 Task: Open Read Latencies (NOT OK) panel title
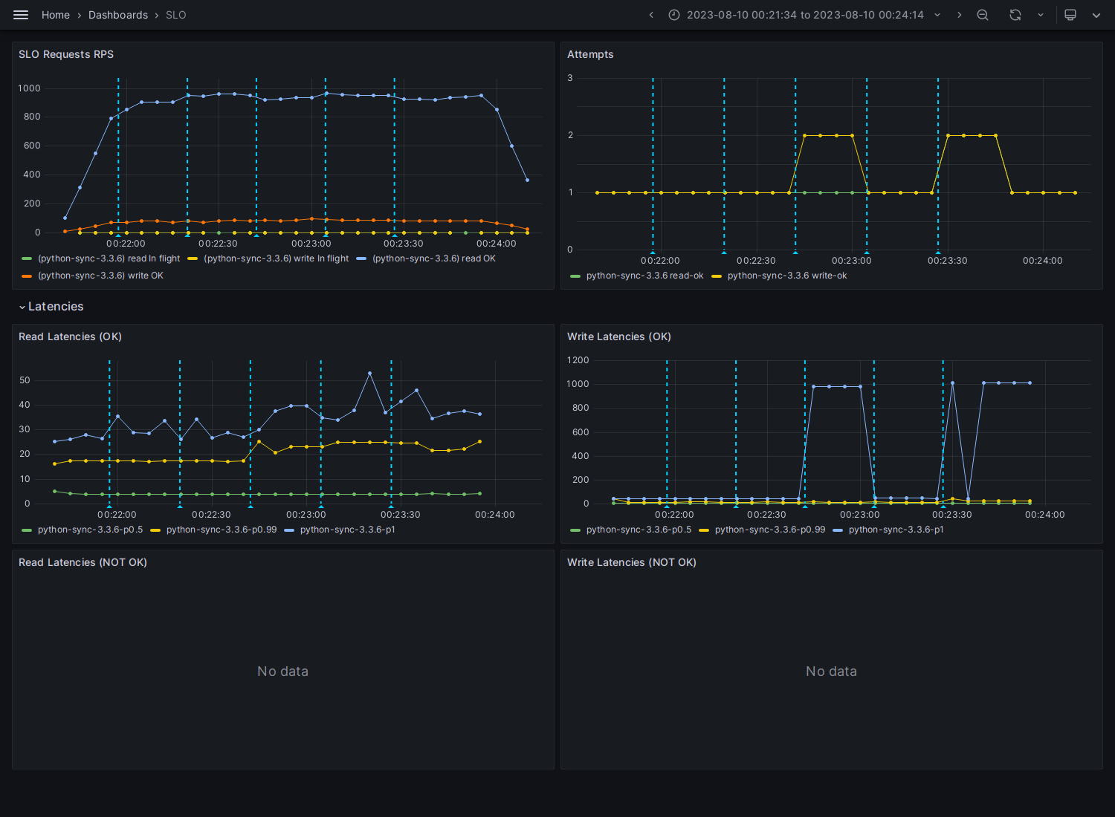pos(83,562)
